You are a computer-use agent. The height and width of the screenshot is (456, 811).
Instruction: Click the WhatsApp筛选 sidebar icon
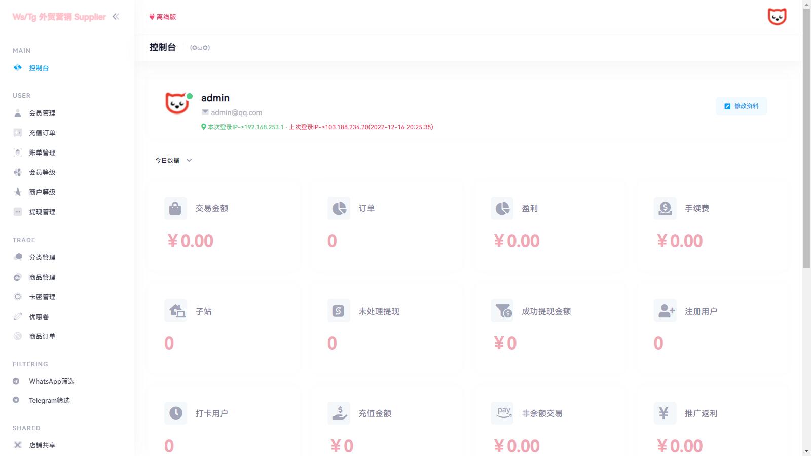click(16, 381)
